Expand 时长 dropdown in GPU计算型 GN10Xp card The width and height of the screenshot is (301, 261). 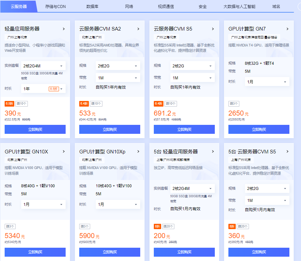click(118, 204)
